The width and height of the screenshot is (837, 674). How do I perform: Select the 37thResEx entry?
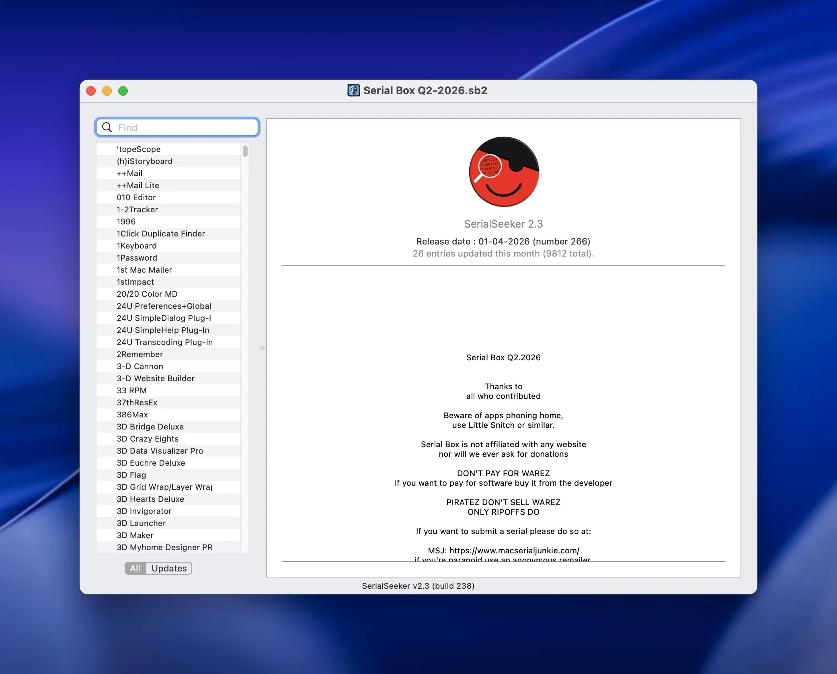(168, 403)
